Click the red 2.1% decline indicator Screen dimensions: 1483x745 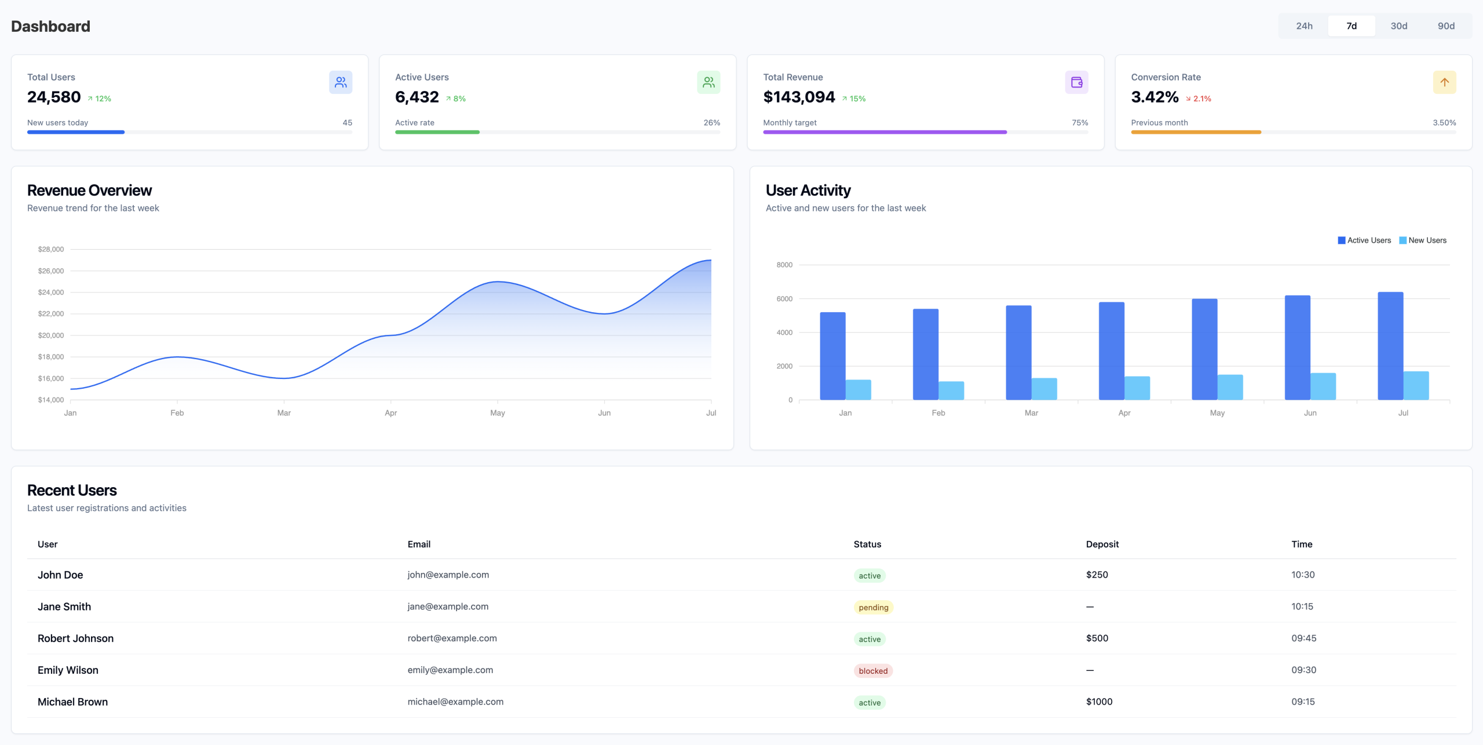coord(1198,98)
